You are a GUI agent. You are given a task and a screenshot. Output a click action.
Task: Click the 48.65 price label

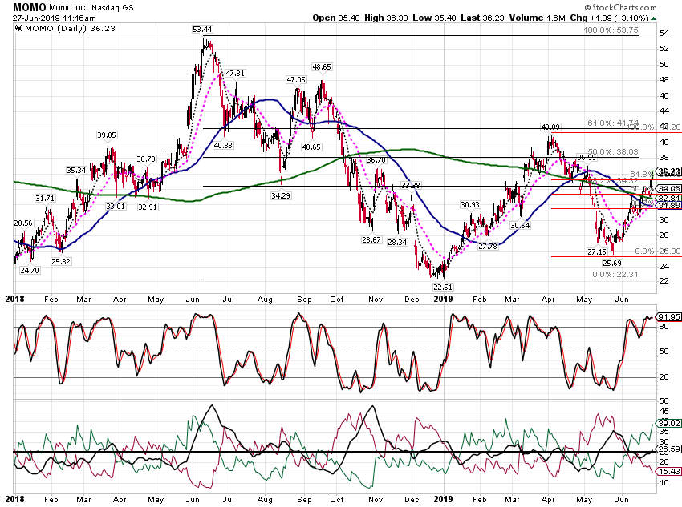pyautogui.click(x=322, y=67)
